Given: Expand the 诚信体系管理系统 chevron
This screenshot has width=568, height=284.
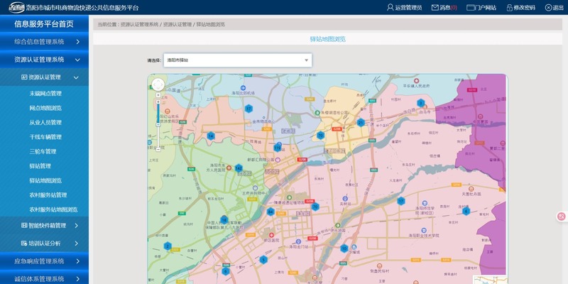Looking at the screenshot, I should click(78, 279).
